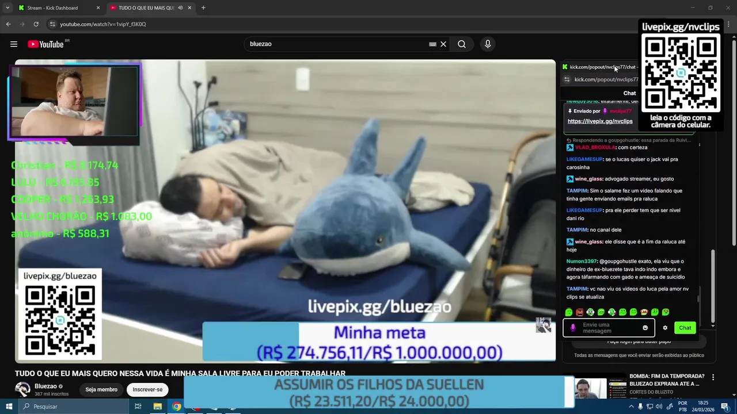Insert the first green emote in chat
737x414 pixels.
pyautogui.click(x=569, y=312)
